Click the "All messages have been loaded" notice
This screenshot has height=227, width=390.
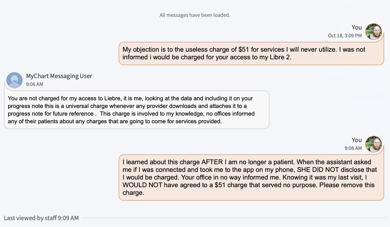(195, 15)
